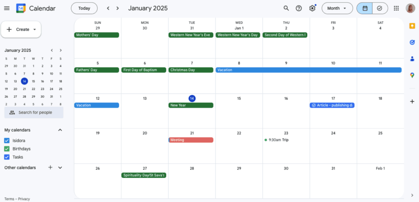Open the Settings gear menu

point(312,8)
